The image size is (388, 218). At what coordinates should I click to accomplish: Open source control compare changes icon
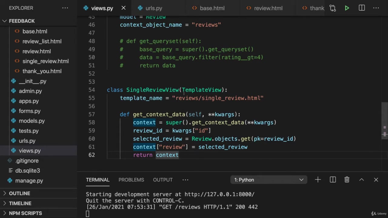(333, 8)
